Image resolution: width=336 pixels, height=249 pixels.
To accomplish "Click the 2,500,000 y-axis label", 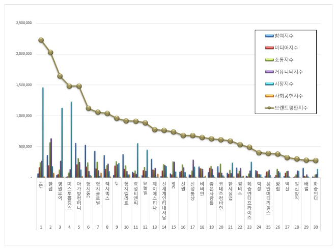I will click(x=24, y=23).
